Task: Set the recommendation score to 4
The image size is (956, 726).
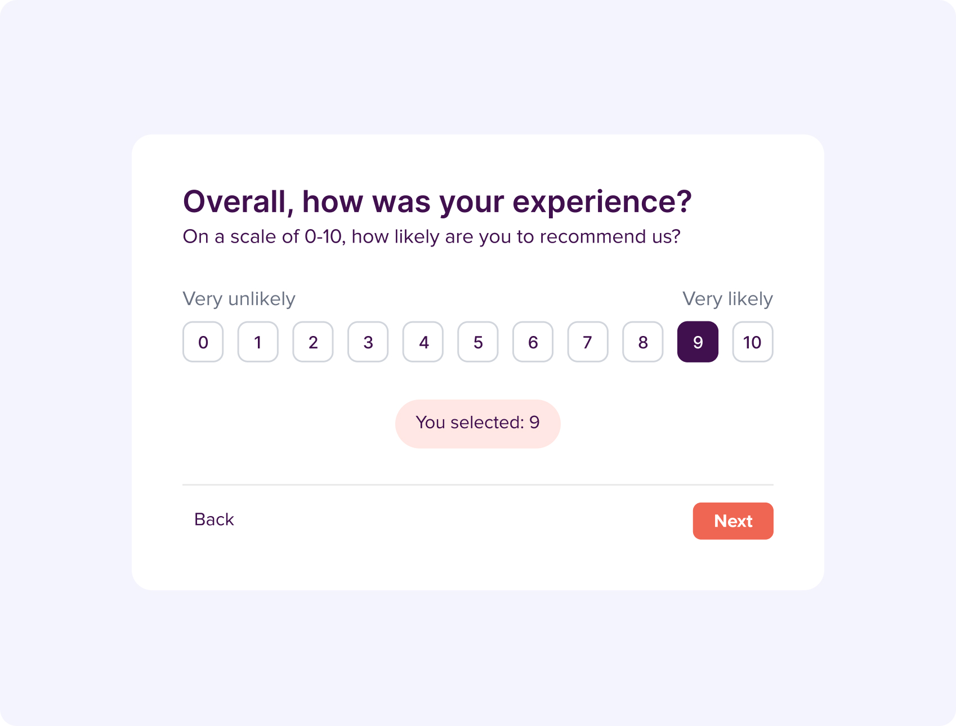Action: 423,342
